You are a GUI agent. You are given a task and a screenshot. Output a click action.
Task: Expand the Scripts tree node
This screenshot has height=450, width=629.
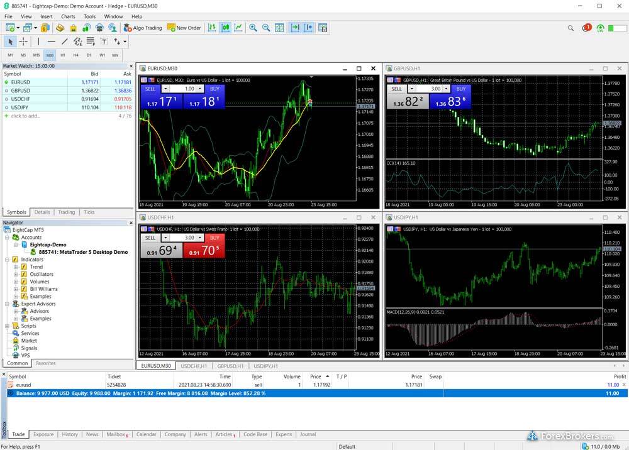coord(7,326)
